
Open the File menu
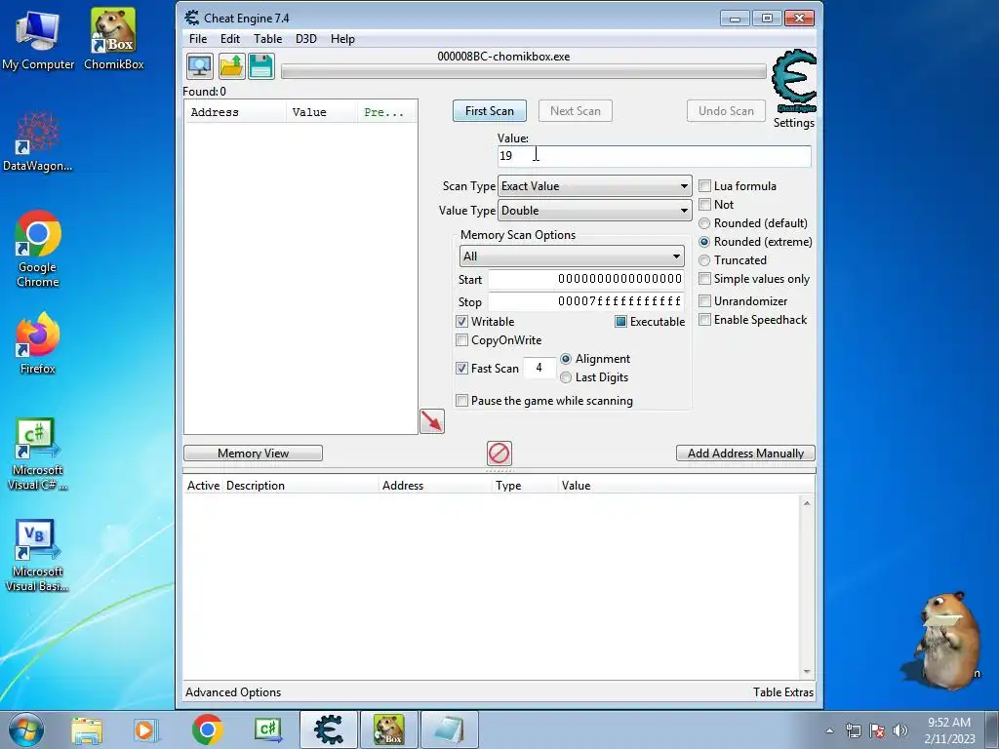(x=198, y=39)
